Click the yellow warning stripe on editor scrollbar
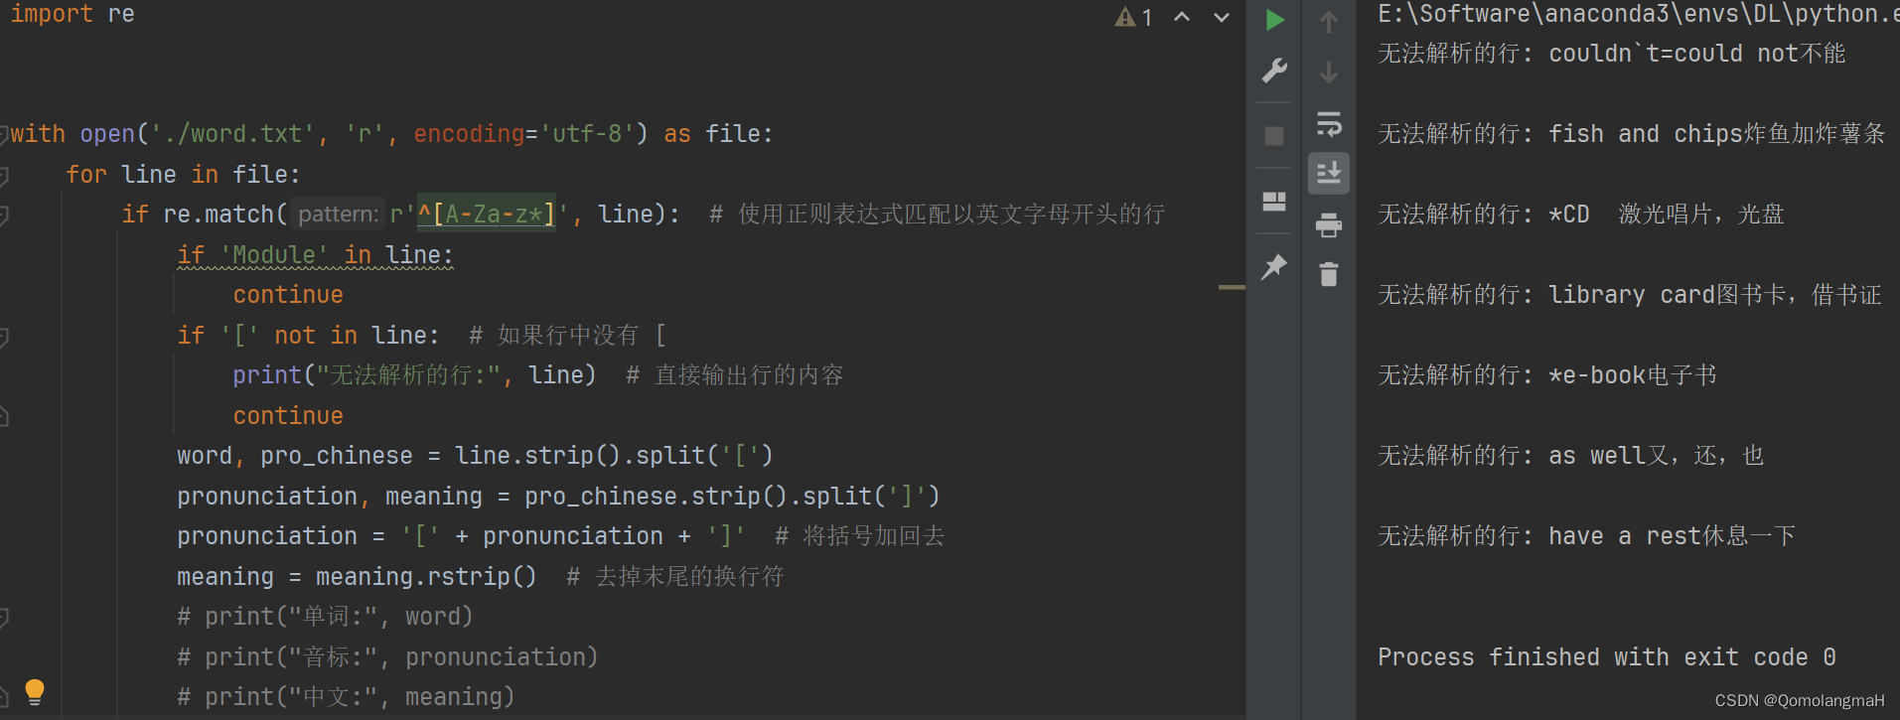The image size is (1900, 720). [x=1232, y=287]
